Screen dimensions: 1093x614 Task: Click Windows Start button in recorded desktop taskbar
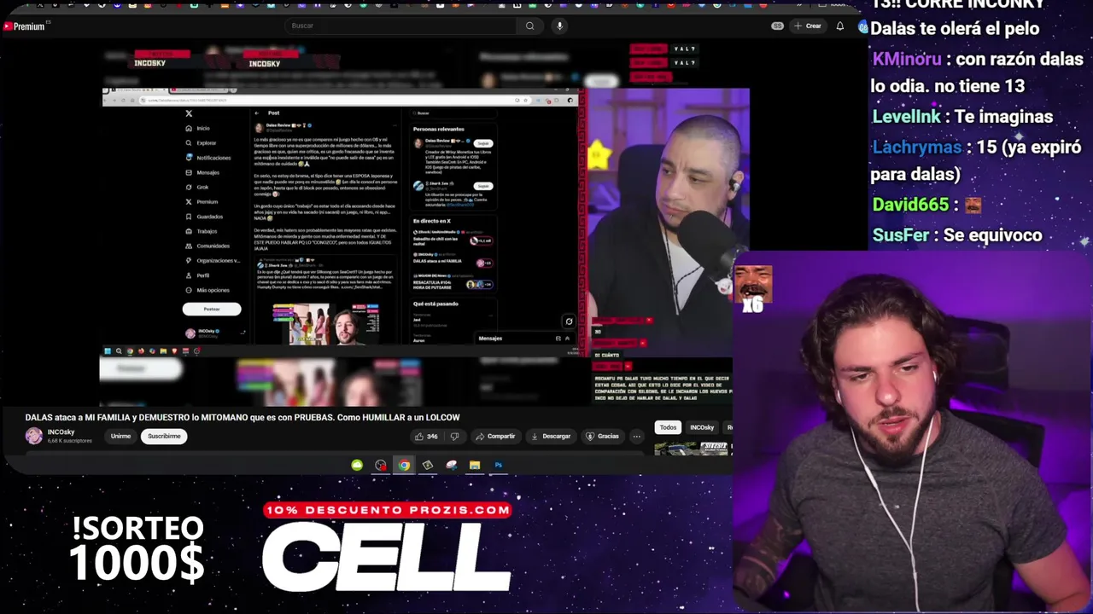[x=108, y=350]
